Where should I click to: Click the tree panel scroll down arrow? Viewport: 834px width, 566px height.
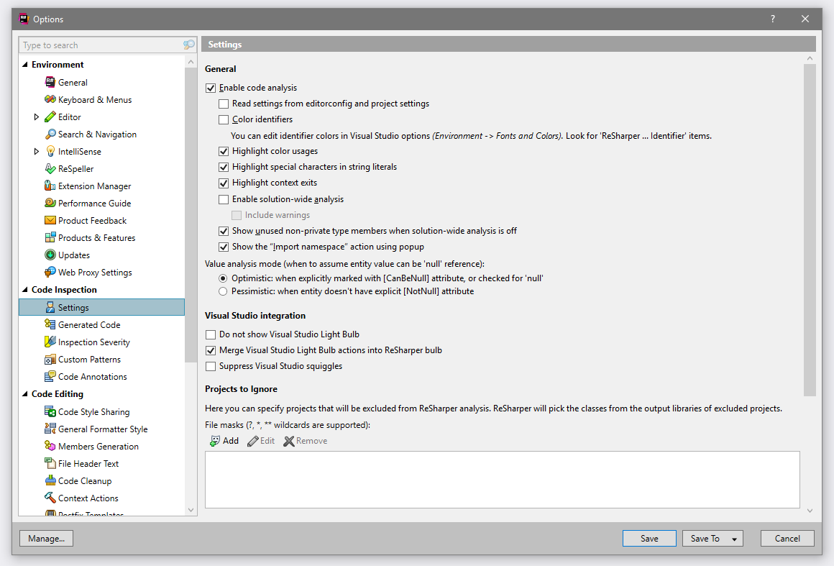pyautogui.click(x=191, y=510)
